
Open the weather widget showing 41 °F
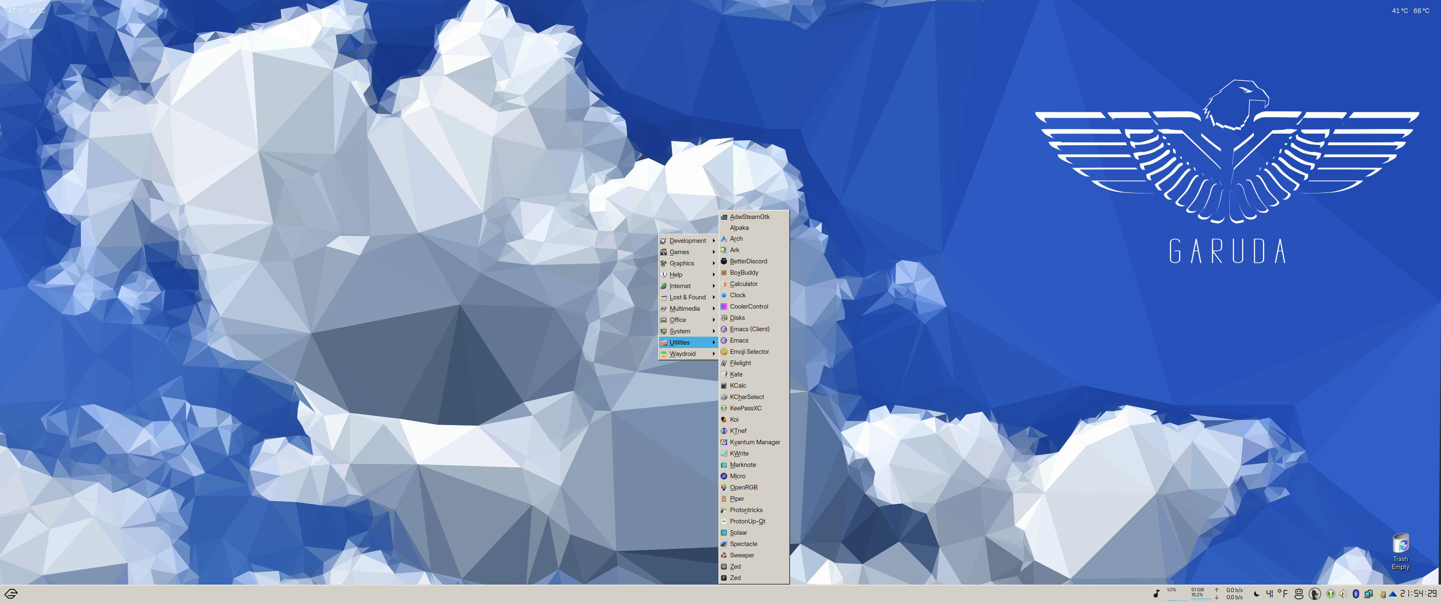coord(1271,594)
